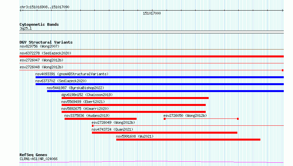This screenshot has height=166, width=293.
Task: Click the nsv5441987 (ByrskaBishop2022) label
Action: [75, 88]
